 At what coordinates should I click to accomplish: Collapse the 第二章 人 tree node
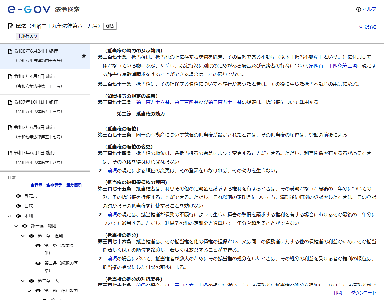point(23,281)
